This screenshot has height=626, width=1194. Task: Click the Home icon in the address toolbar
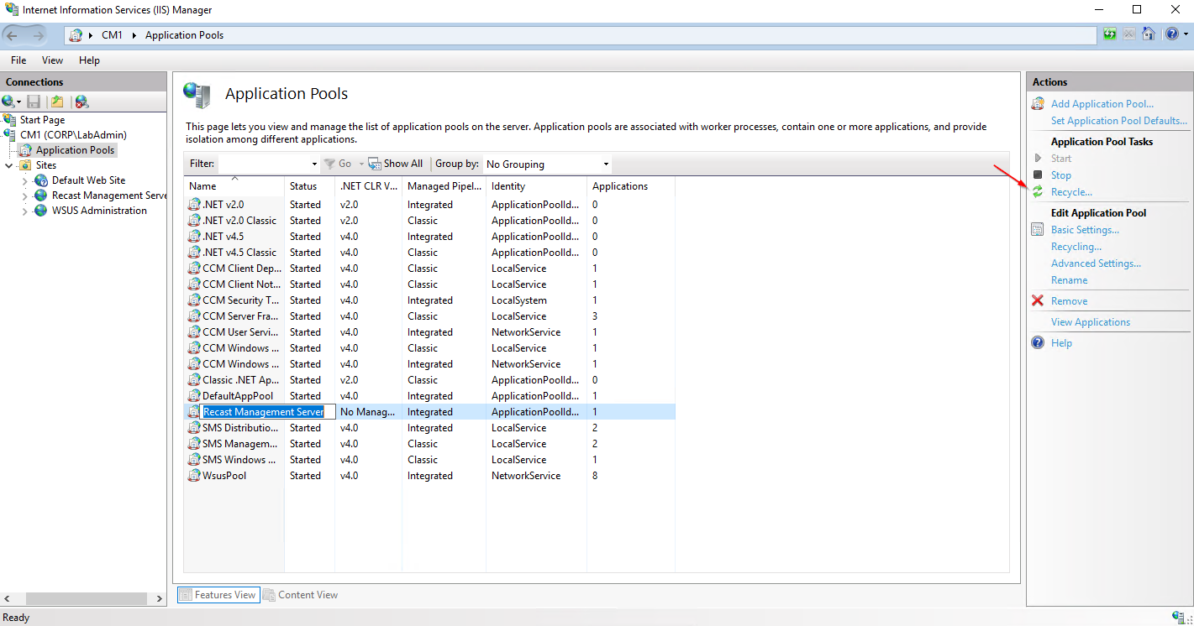click(1147, 34)
